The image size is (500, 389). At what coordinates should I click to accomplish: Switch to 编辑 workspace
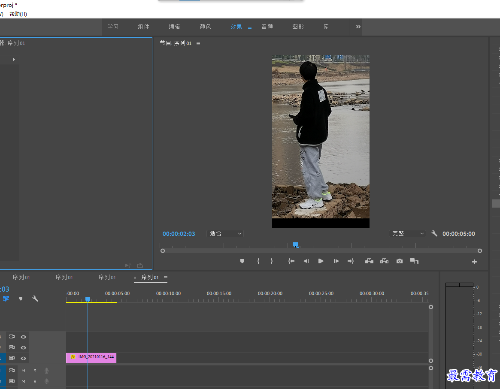coord(174,27)
